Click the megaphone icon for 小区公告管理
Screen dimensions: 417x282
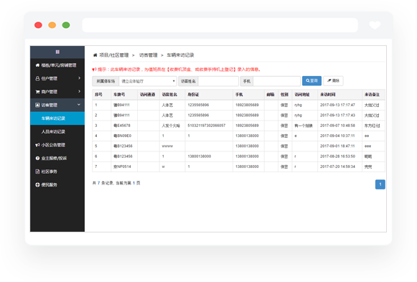(x=37, y=145)
